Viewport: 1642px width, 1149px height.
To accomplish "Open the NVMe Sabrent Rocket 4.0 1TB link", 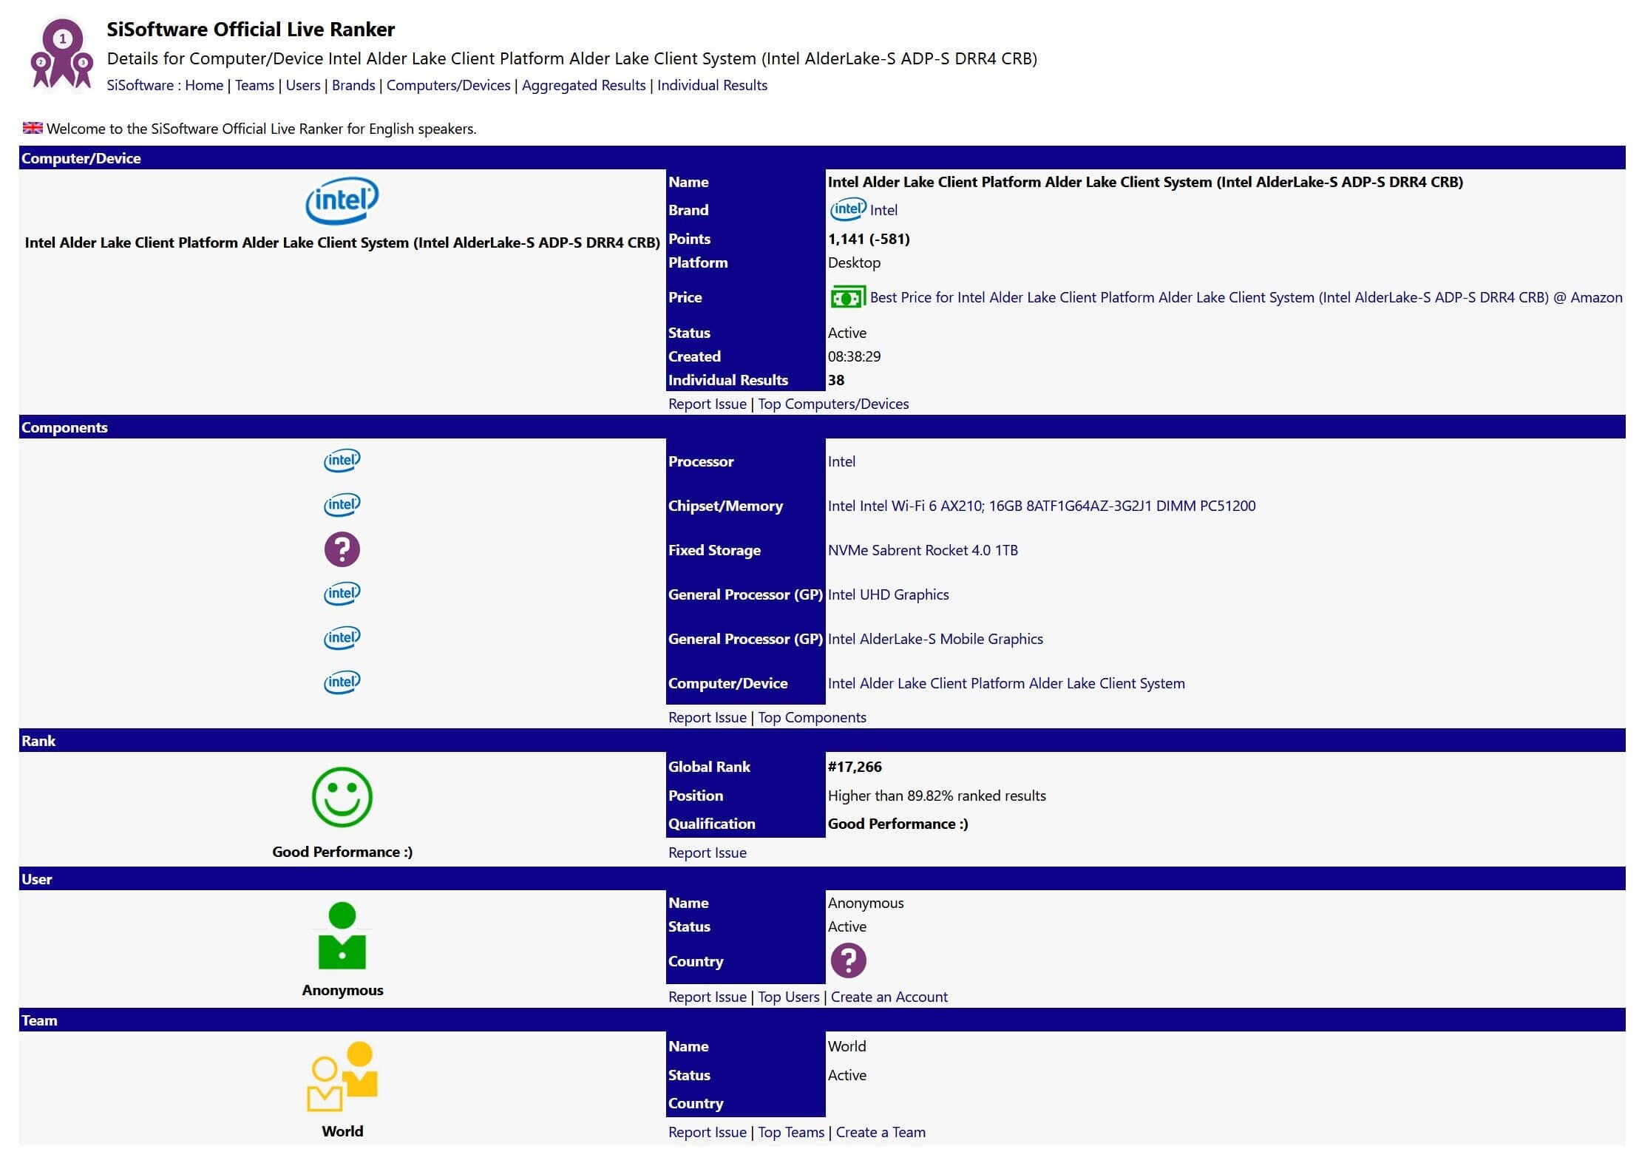I will tap(923, 550).
